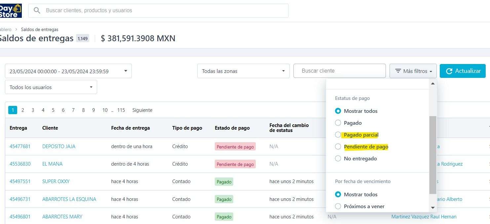Click Siguiente to go to next page
This screenshot has height=224, width=490.
(x=142, y=110)
